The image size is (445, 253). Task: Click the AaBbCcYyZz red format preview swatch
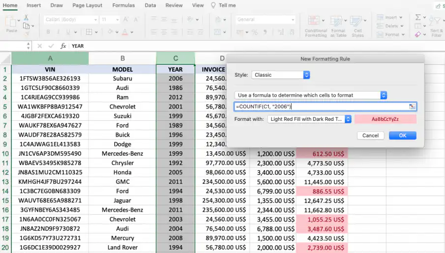385,119
